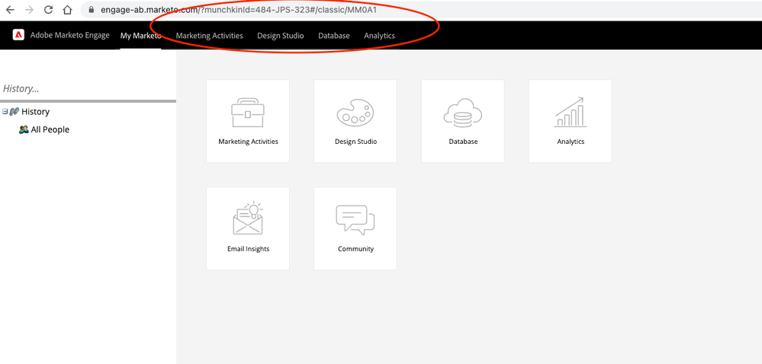
Task: Select My Marketo in top navigation
Action: click(140, 36)
